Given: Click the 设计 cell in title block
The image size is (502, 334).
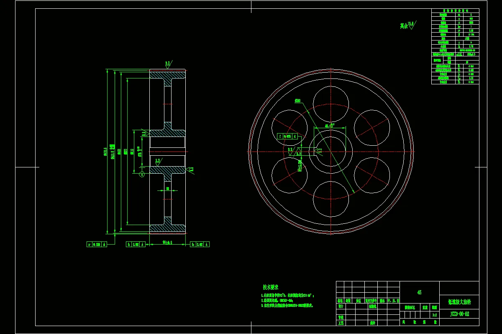Looking at the screenshot, I should (x=341, y=306).
